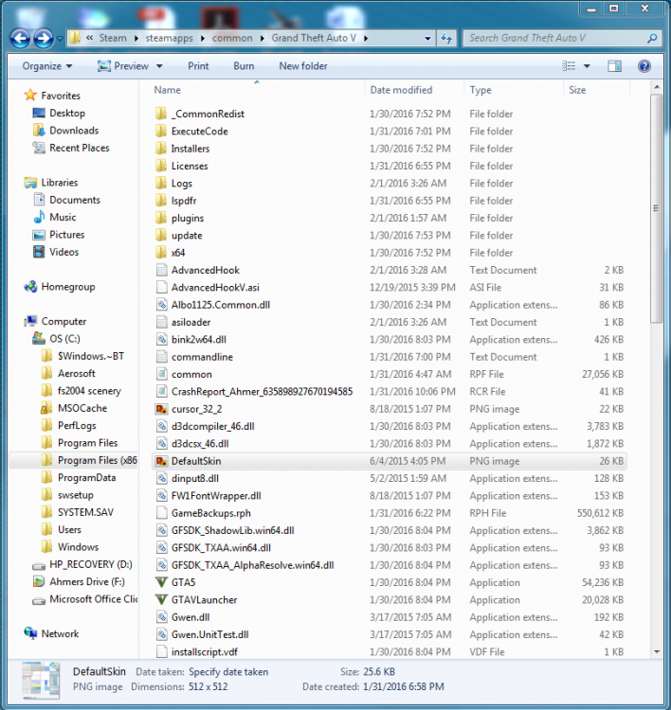671x710 pixels.
Task: Click the Favorites star icon
Action: point(30,95)
